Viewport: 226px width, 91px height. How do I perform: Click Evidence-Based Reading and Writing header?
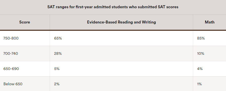(x=121, y=22)
